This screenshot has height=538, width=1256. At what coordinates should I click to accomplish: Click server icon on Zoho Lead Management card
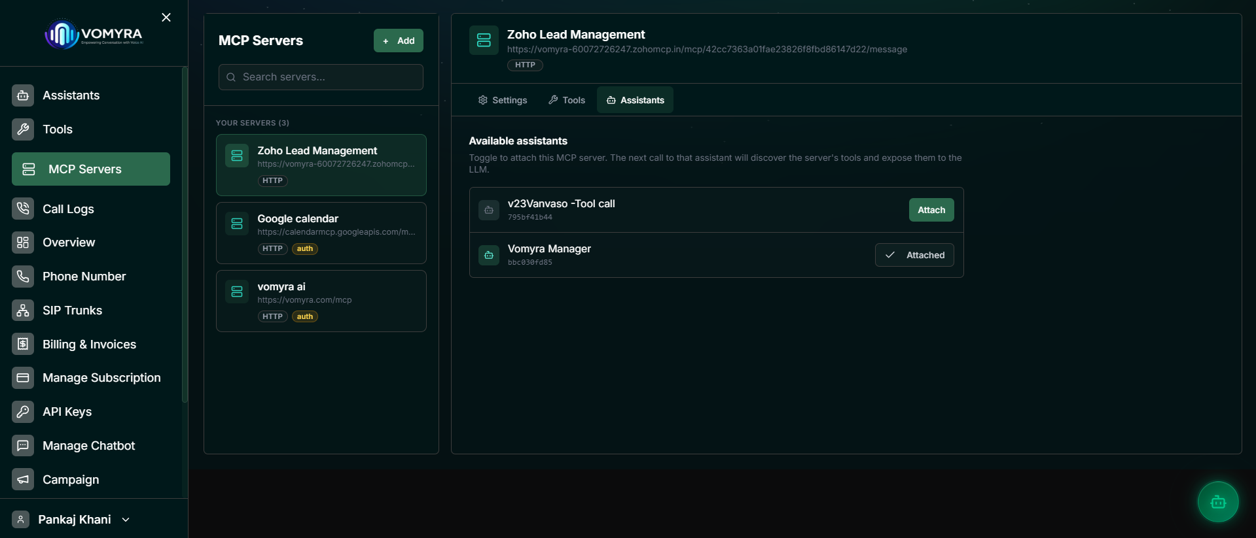click(x=237, y=156)
